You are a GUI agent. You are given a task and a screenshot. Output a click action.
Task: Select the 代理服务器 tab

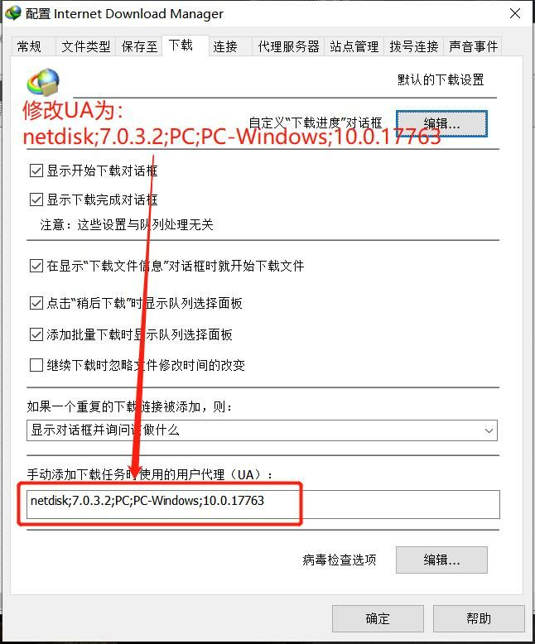[288, 46]
